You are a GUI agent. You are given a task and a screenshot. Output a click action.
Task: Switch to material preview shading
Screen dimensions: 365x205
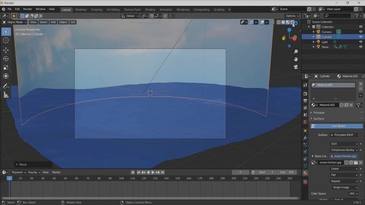coord(287,22)
